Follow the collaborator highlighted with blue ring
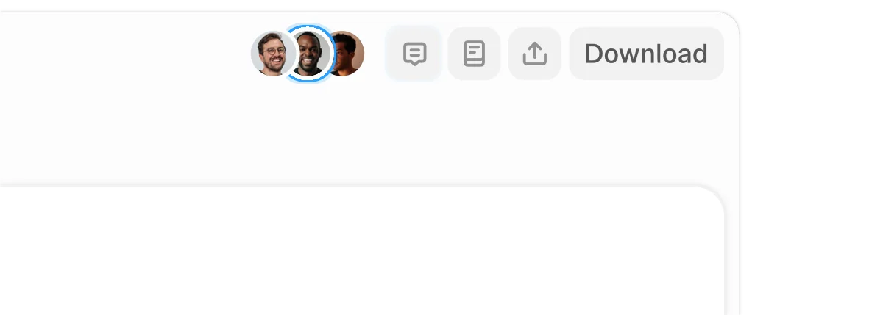This screenshot has height=315, width=883. pyautogui.click(x=310, y=53)
